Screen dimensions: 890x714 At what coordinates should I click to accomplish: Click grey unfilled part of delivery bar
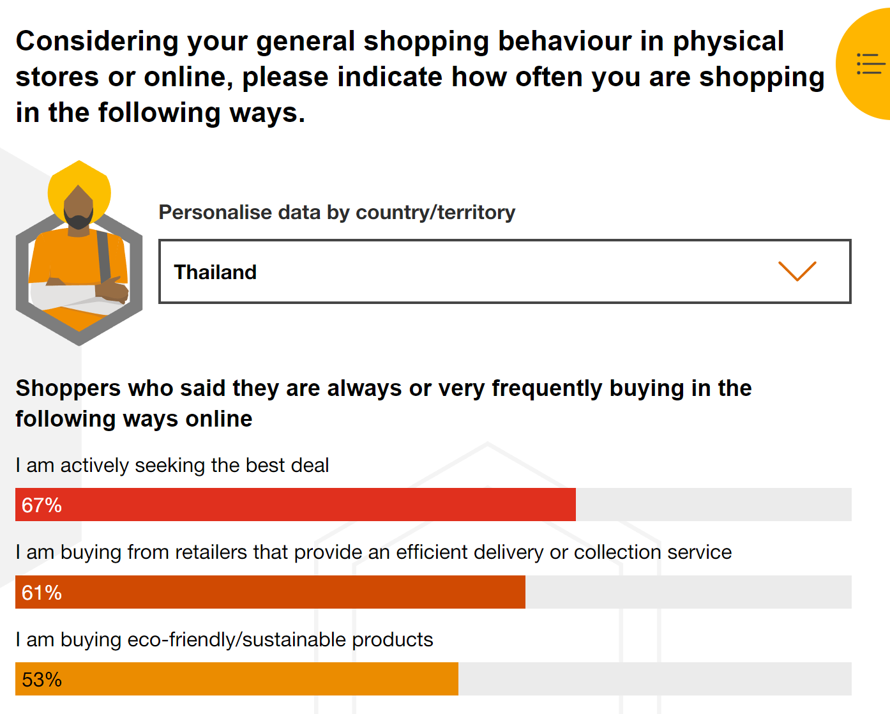(688, 592)
